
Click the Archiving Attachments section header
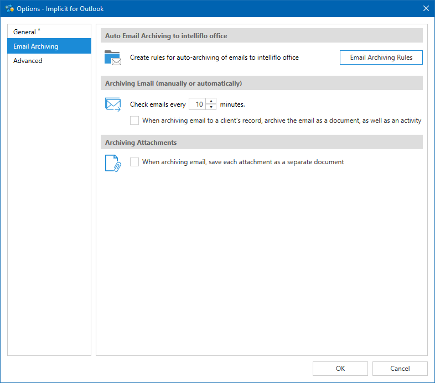(141, 143)
